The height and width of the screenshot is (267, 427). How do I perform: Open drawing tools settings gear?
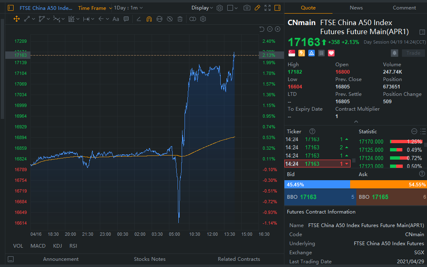click(x=202, y=19)
